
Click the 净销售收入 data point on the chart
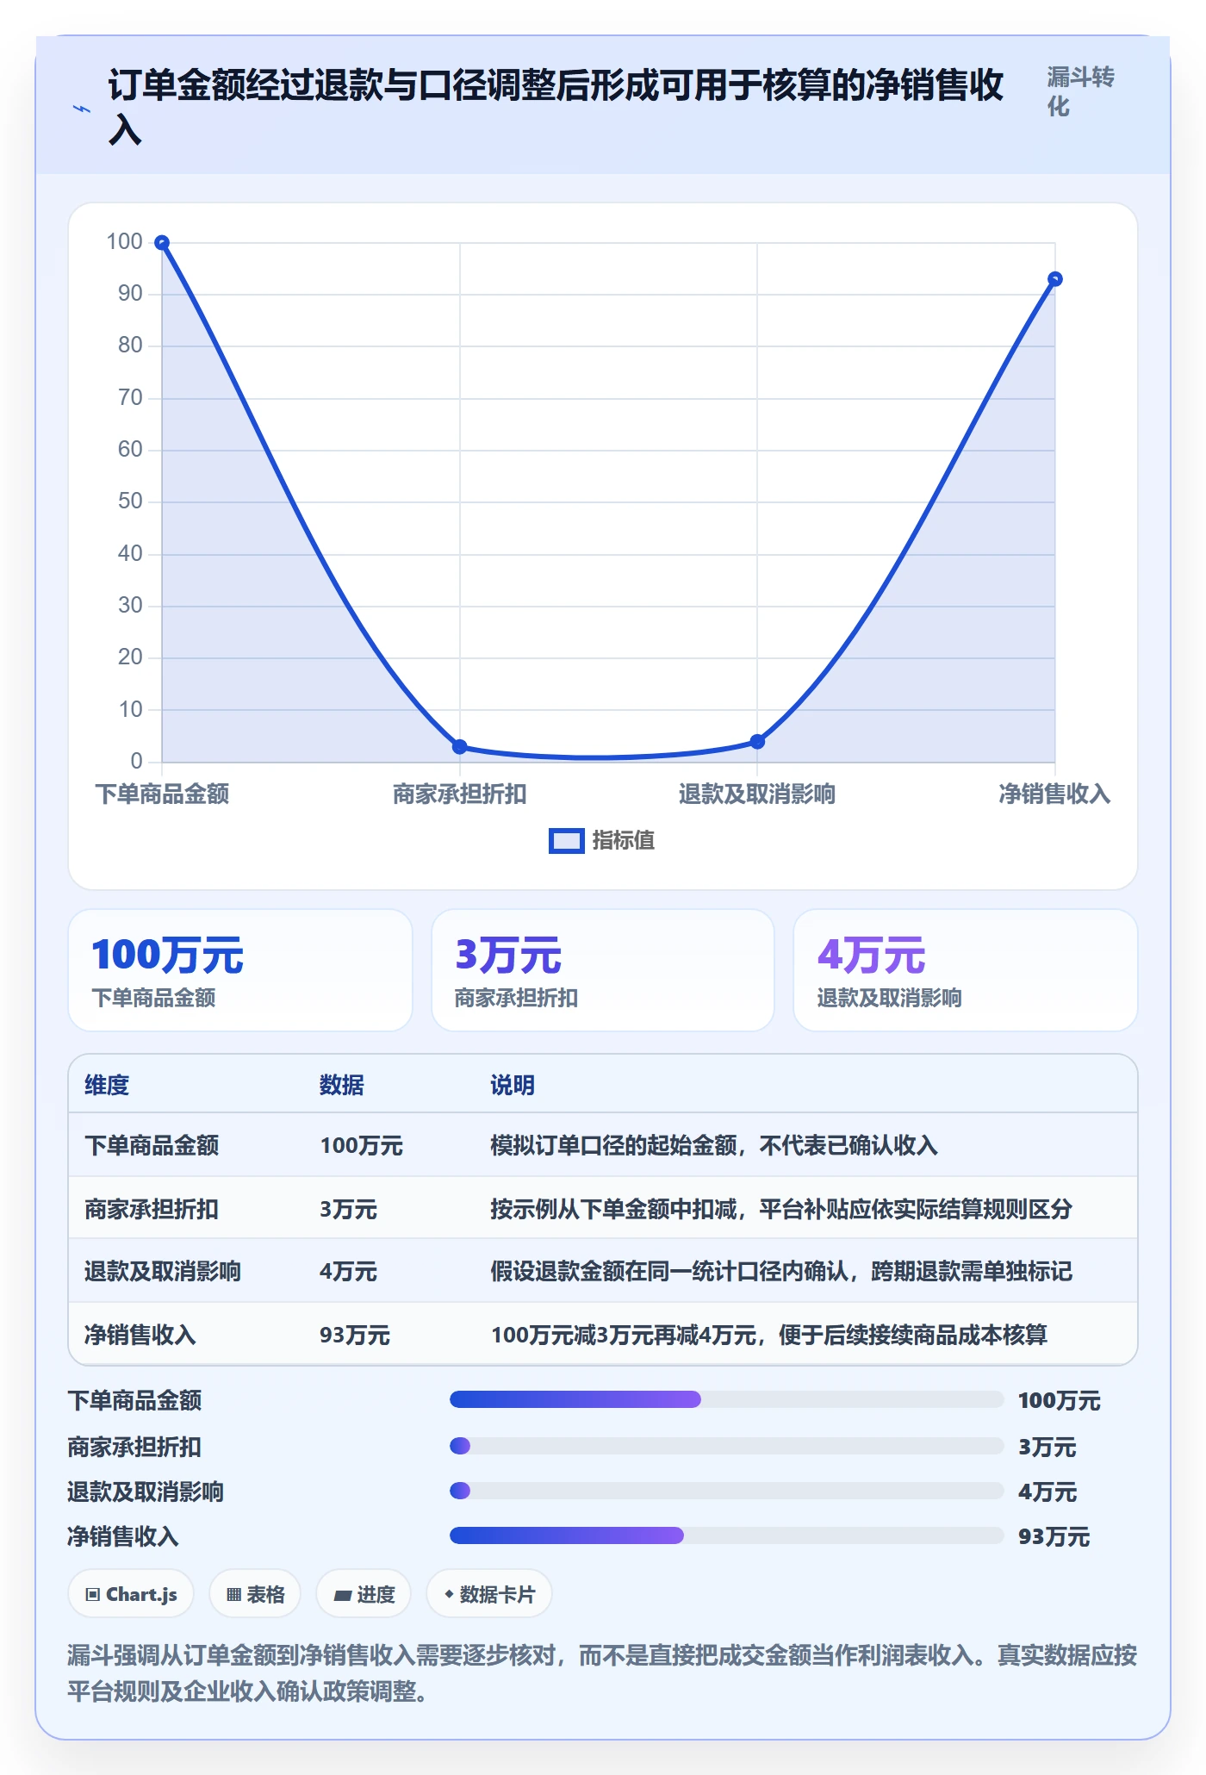point(1055,279)
